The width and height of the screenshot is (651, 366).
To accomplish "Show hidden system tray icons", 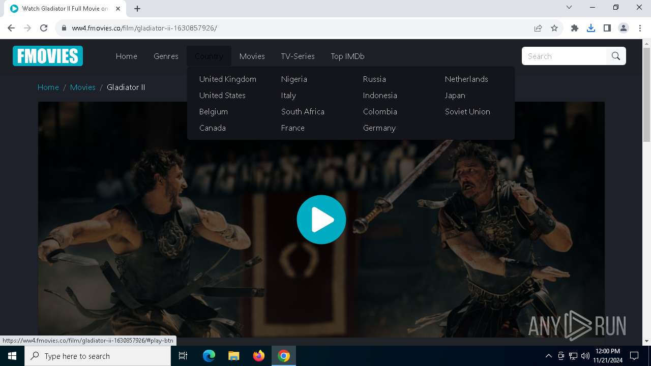I will tap(548, 356).
